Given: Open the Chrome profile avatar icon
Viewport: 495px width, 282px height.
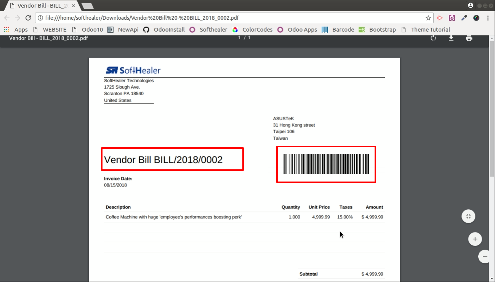Looking at the screenshot, I should tap(471, 5).
